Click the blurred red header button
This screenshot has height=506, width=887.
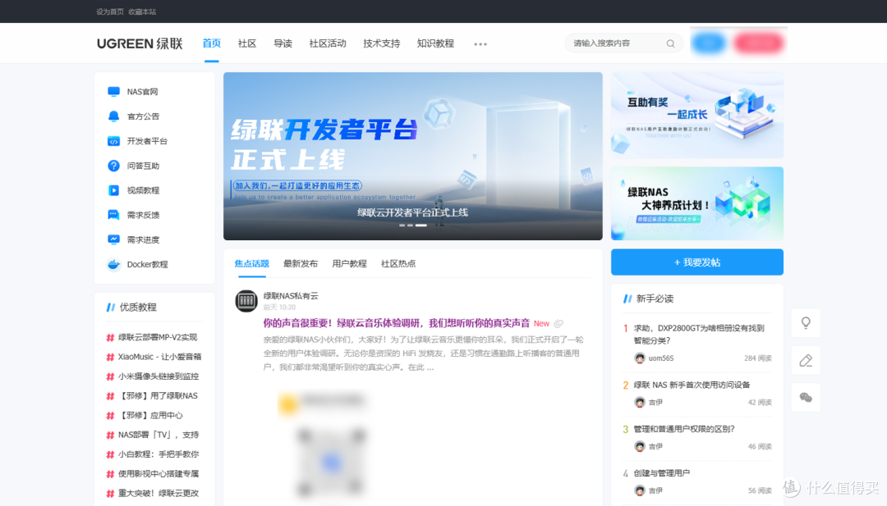(759, 43)
